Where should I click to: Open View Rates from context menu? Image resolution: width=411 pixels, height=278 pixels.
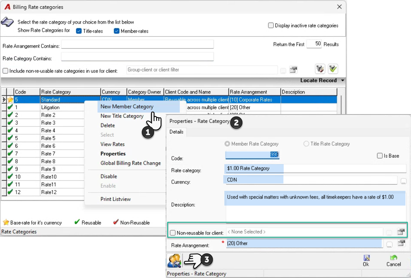pos(112,144)
